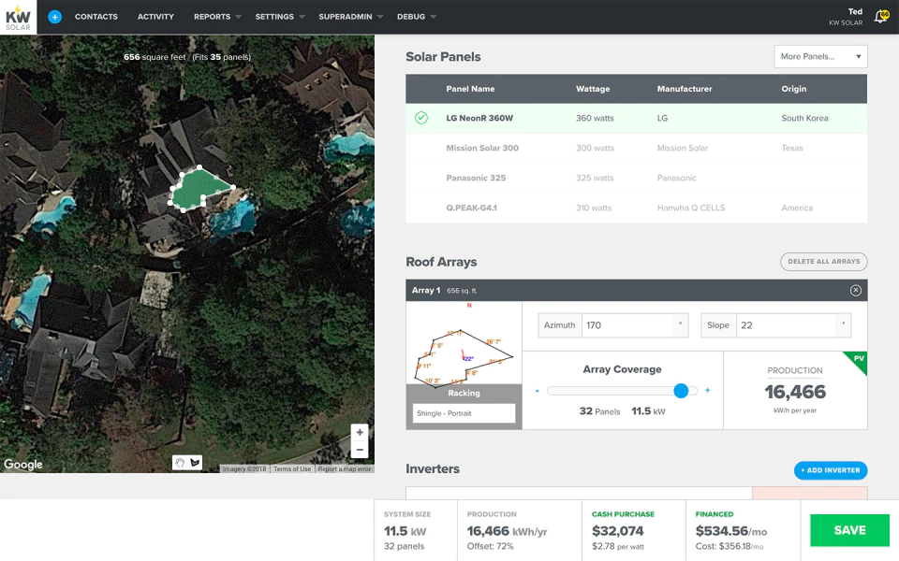Click the Array Coverage slider handle
Screen dimensions: 899x561
(681, 391)
